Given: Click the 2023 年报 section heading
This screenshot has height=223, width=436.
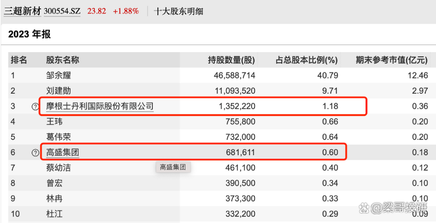Looking at the screenshot, I should (29, 35).
